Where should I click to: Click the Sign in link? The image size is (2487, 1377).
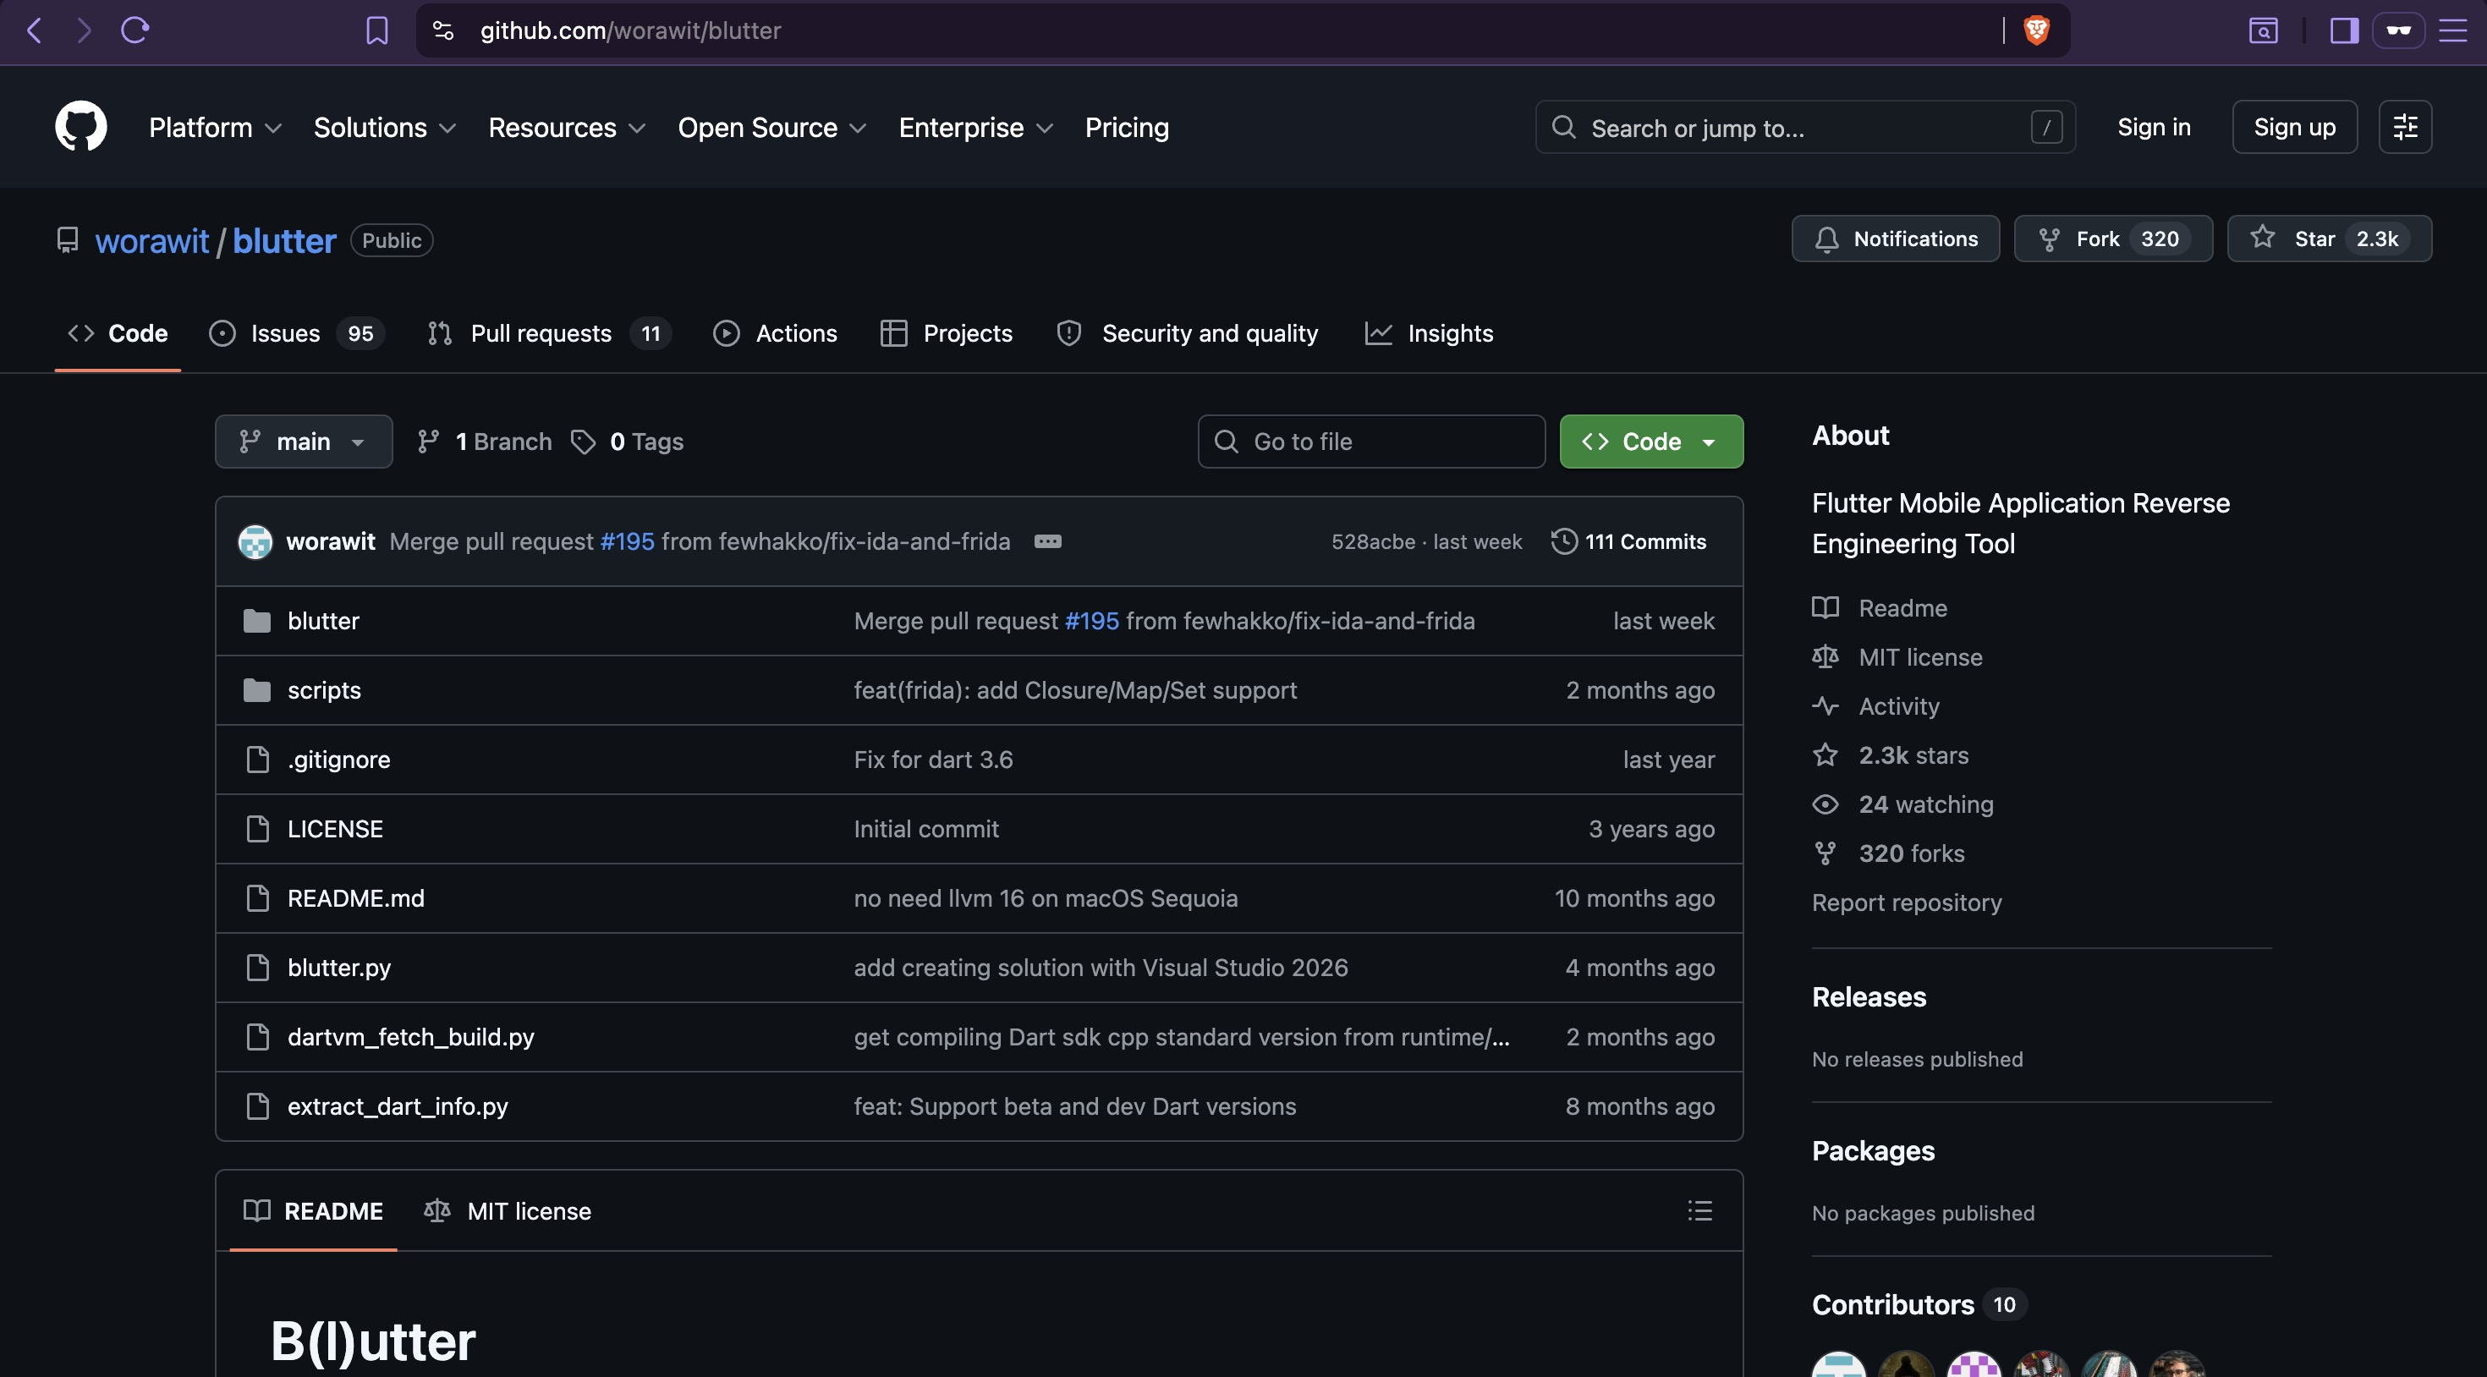(x=2153, y=127)
